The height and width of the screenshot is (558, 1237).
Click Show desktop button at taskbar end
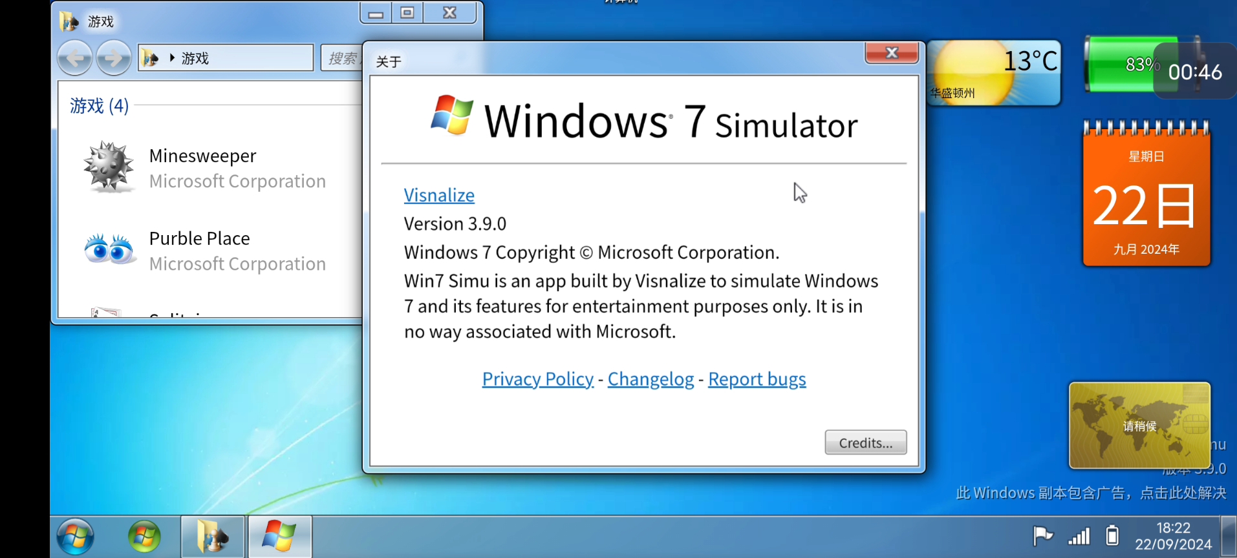1229,537
